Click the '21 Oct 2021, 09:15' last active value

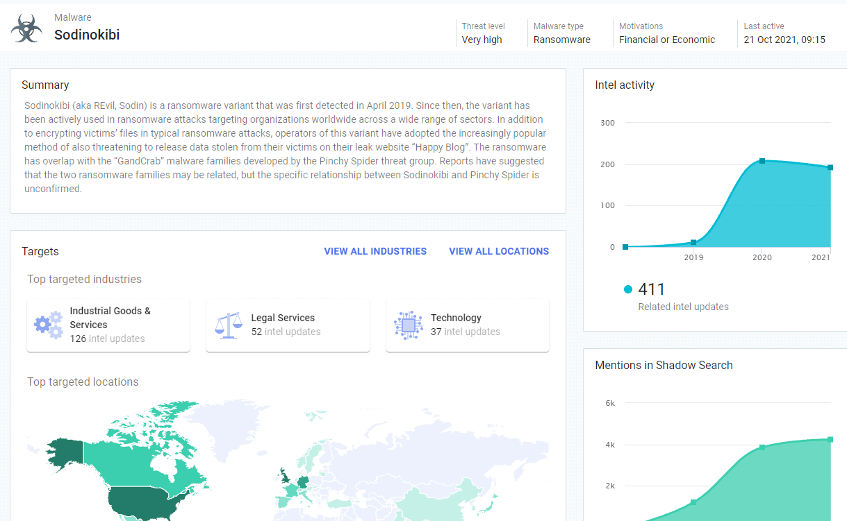coord(784,40)
